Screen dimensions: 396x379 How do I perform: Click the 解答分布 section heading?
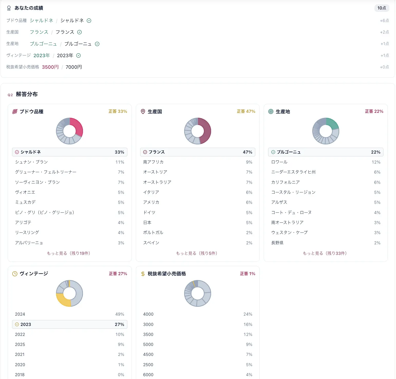(27, 94)
